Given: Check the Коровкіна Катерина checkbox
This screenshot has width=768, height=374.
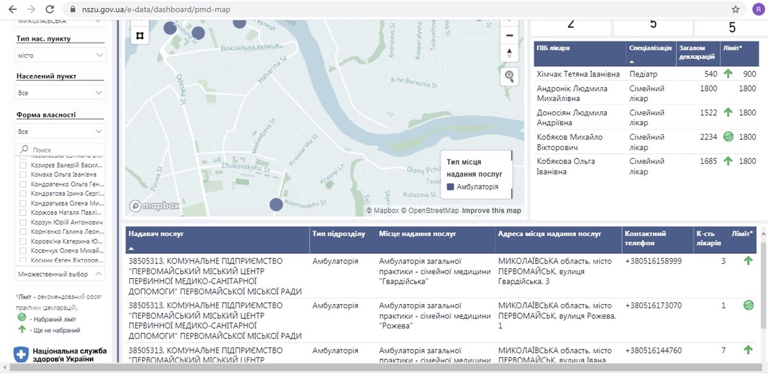Looking at the screenshot, I should [23, 241].
